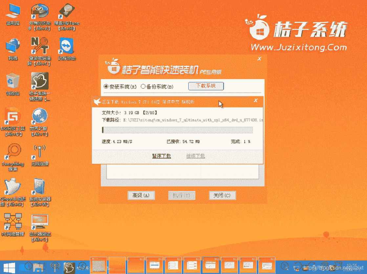This screenshot has width=367, height=274.
Task: Click the 下载路径 file path text
Action: [x=182, y=120]
